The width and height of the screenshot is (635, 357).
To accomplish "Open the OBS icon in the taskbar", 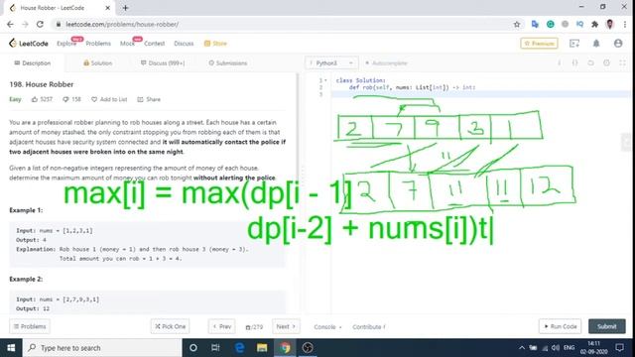I will click(308, 348).
